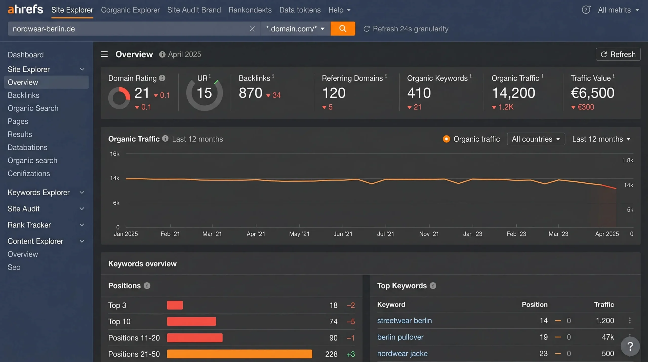Sort by the Traffic column header

(604, 304)
